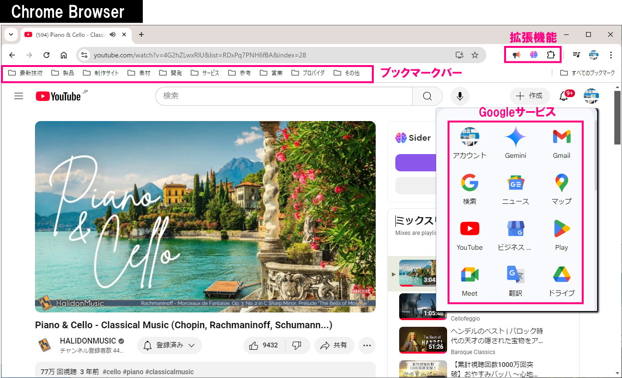Open すべてのブックマーク folder
The image size is (622, 378).
[587, 73]
